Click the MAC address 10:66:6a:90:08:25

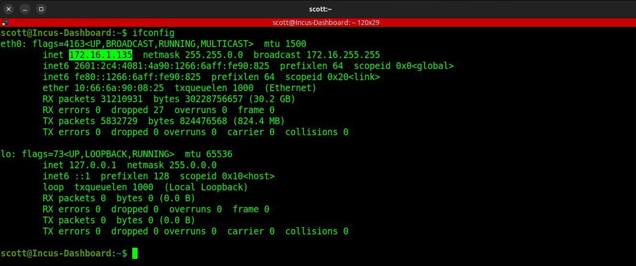tap(119, 88)
